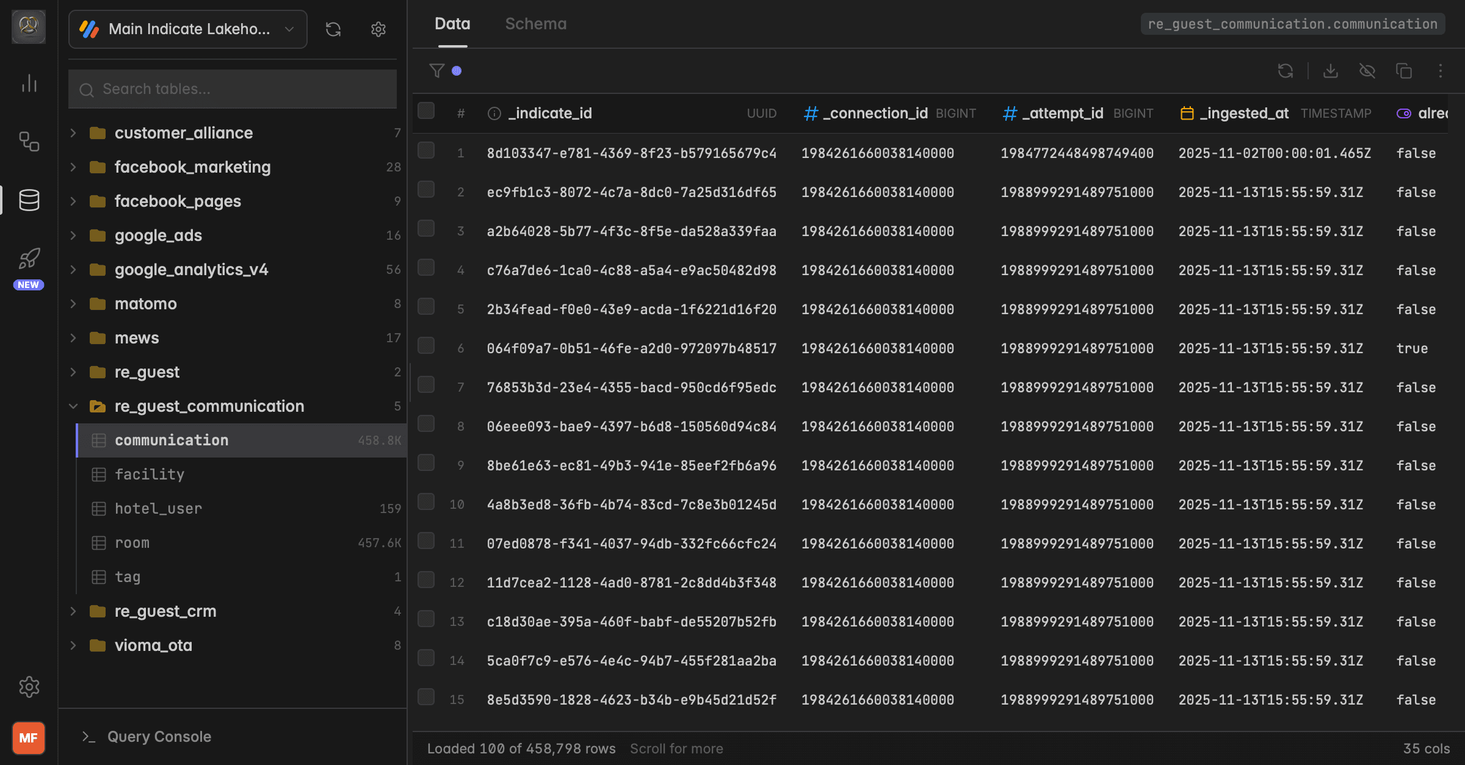Image resolution: width=1465 pixels, height=765 pixels.
Task: Reload the table data in toolbar
Action: 1286,71
